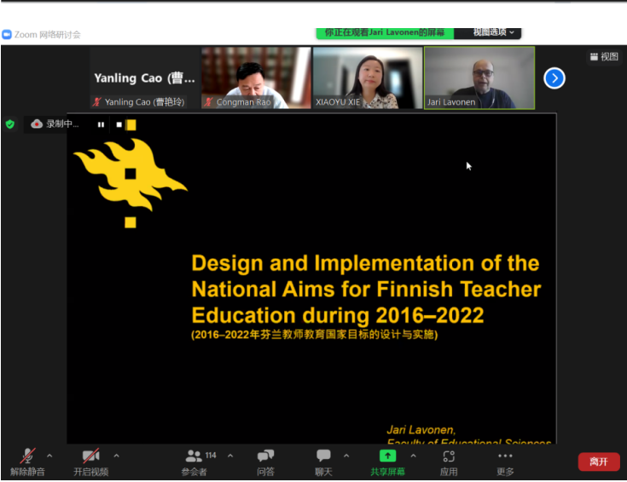Unmute the microphone (解除静音)

[27, 456]
